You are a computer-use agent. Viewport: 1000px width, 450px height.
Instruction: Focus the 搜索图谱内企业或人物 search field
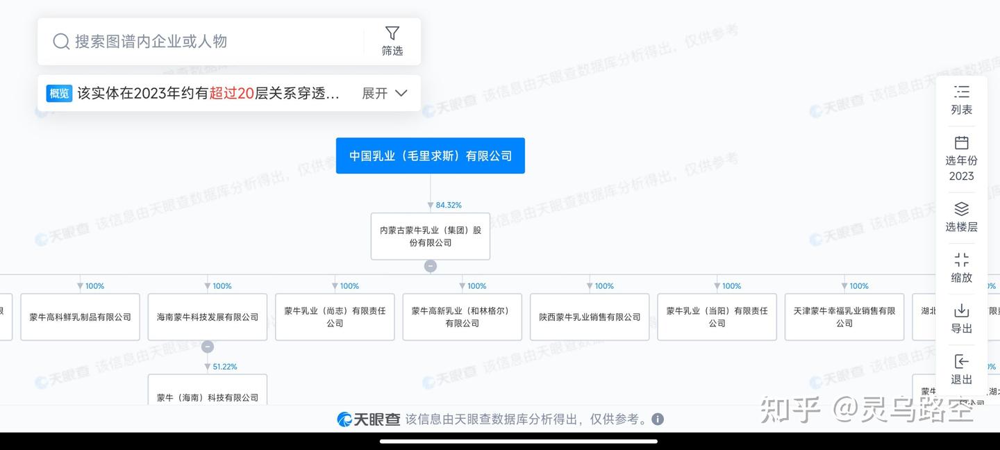(x=201, y=42)
